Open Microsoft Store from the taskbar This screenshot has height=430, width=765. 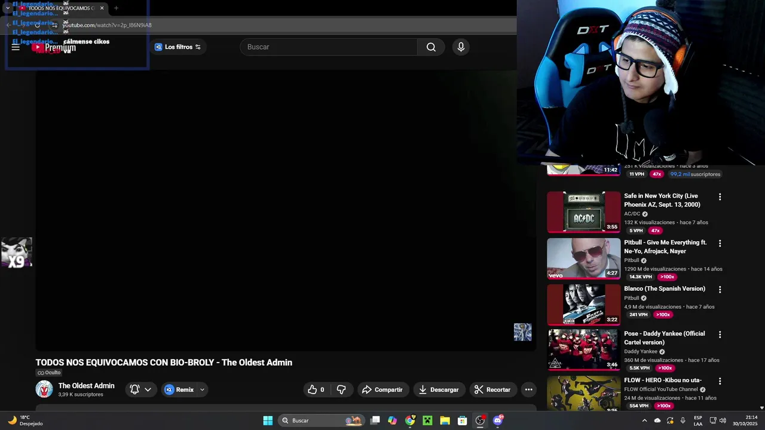click(x=463, y=420)
